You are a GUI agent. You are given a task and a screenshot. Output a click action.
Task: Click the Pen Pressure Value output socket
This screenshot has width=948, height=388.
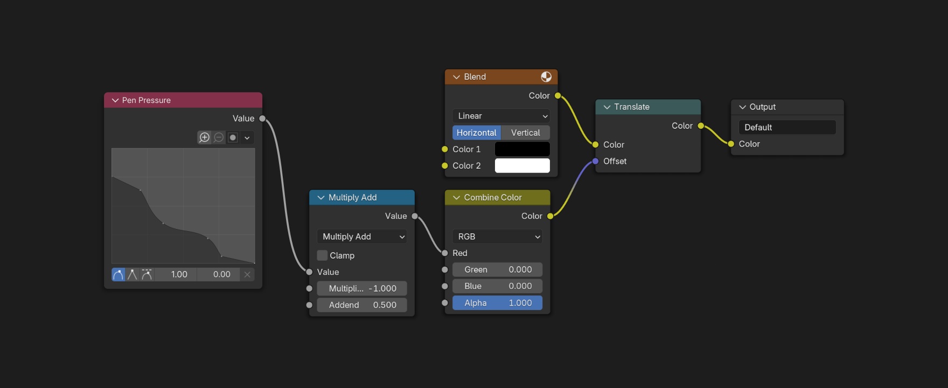coord(262,119)
